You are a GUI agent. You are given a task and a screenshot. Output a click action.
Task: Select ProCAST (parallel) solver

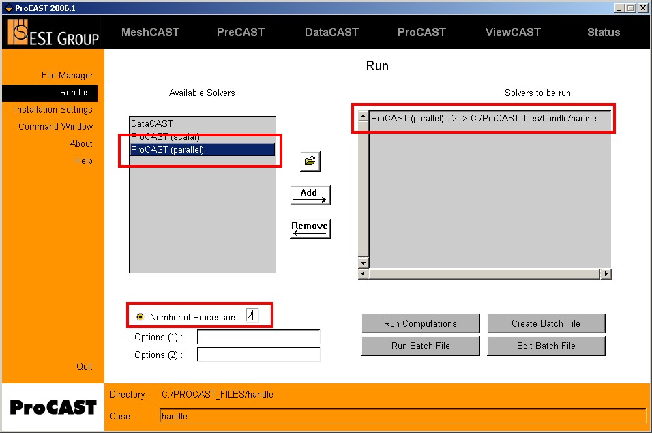pos(202,149)
